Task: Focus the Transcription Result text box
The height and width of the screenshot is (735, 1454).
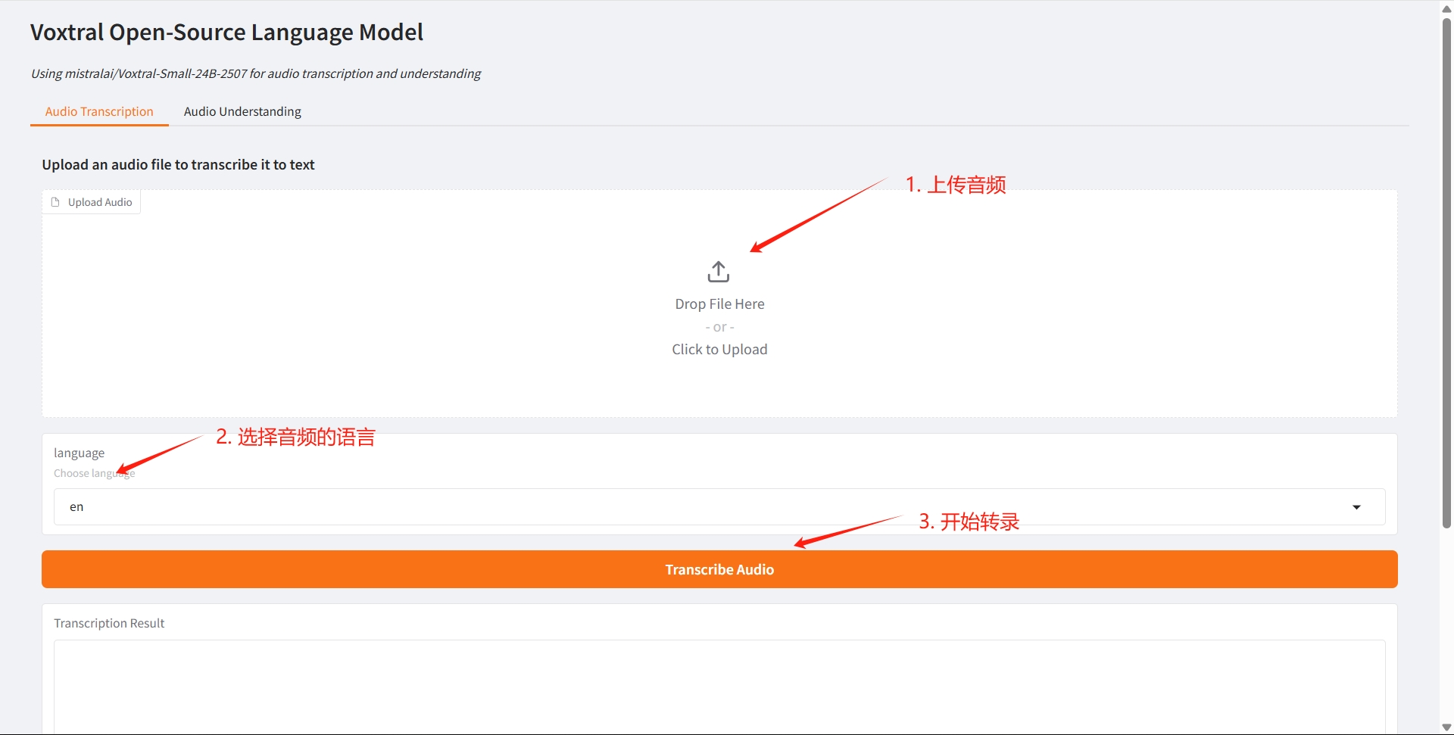Action: (719, 687)
